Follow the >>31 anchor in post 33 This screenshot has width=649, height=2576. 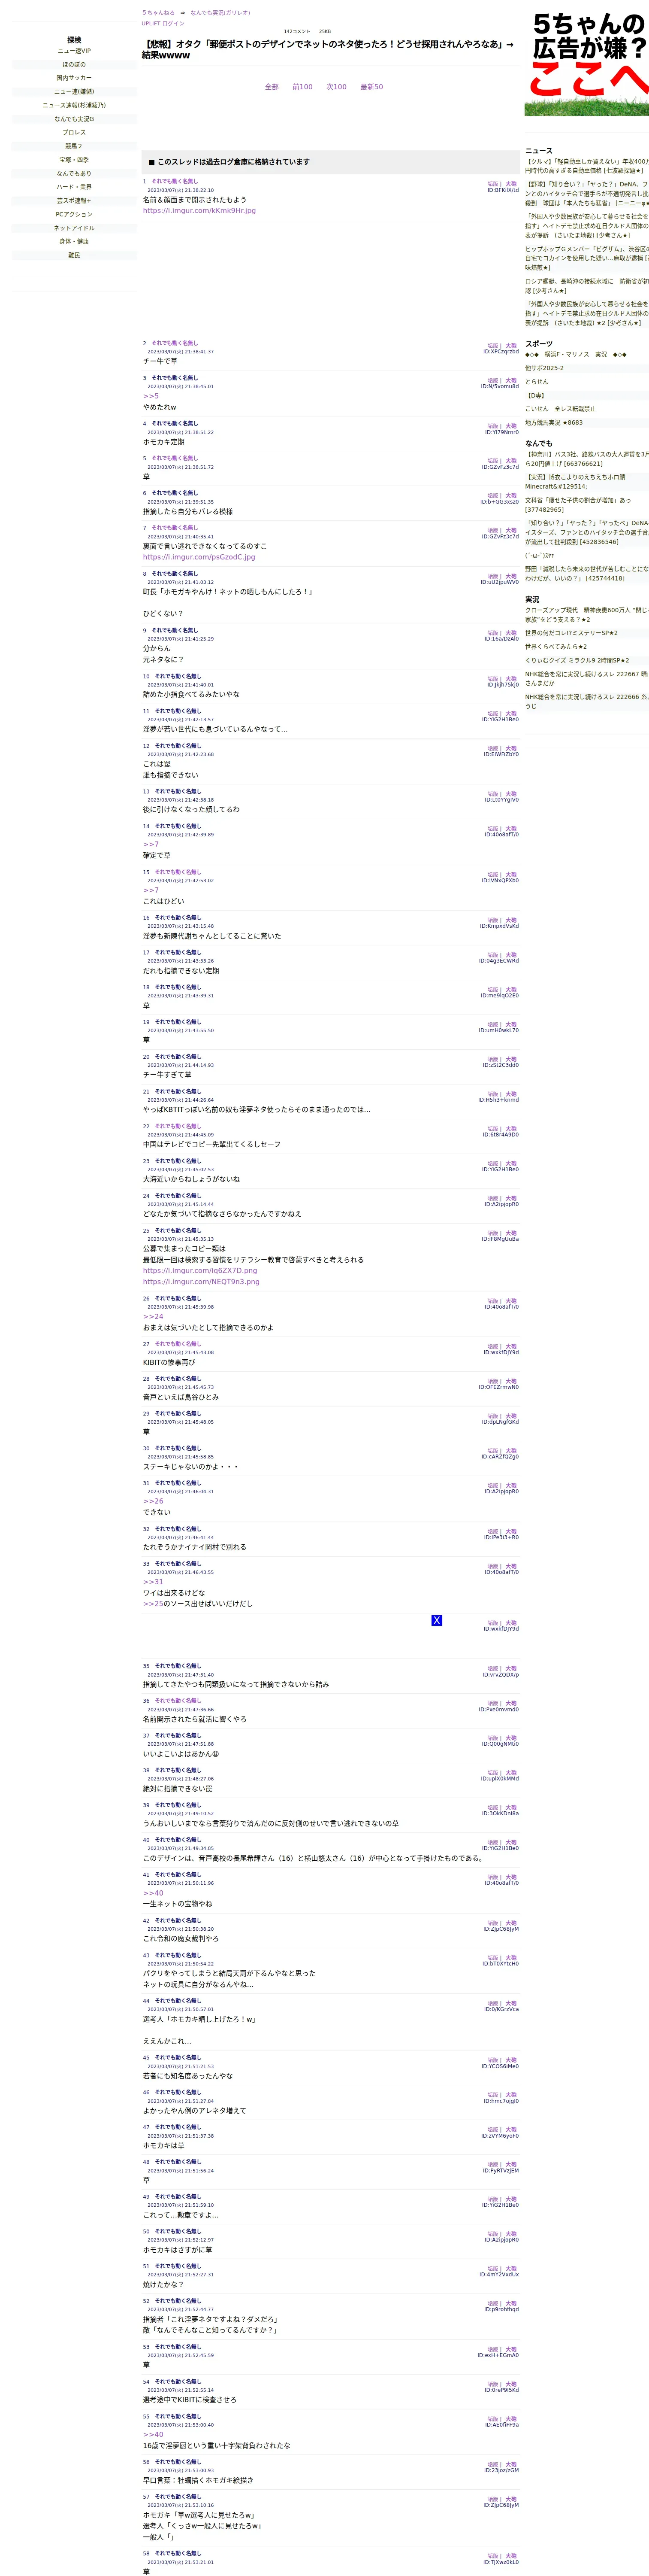(x=153, y=1582)
